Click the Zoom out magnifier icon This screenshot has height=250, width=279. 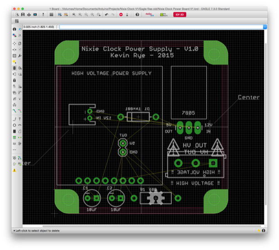[x=86, y=14]
